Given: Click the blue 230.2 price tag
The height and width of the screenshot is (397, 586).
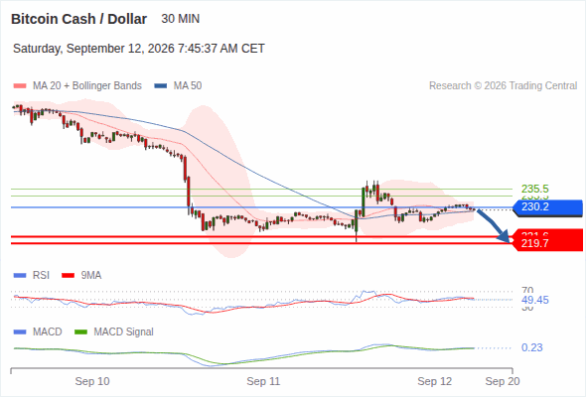Looking at the screenshot, I should (x=548, y=207).
